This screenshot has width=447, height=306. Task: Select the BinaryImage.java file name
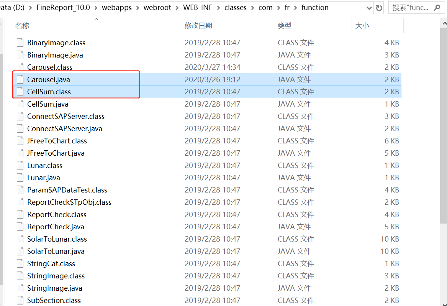[55, 55]
